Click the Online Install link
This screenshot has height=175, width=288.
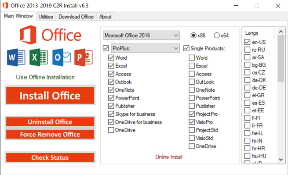pyautogui.click(x=169, y=157)
